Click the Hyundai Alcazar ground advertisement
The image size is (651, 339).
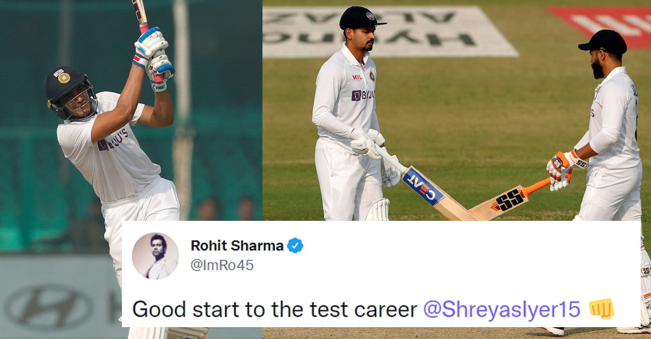click(x=390, y=31)
